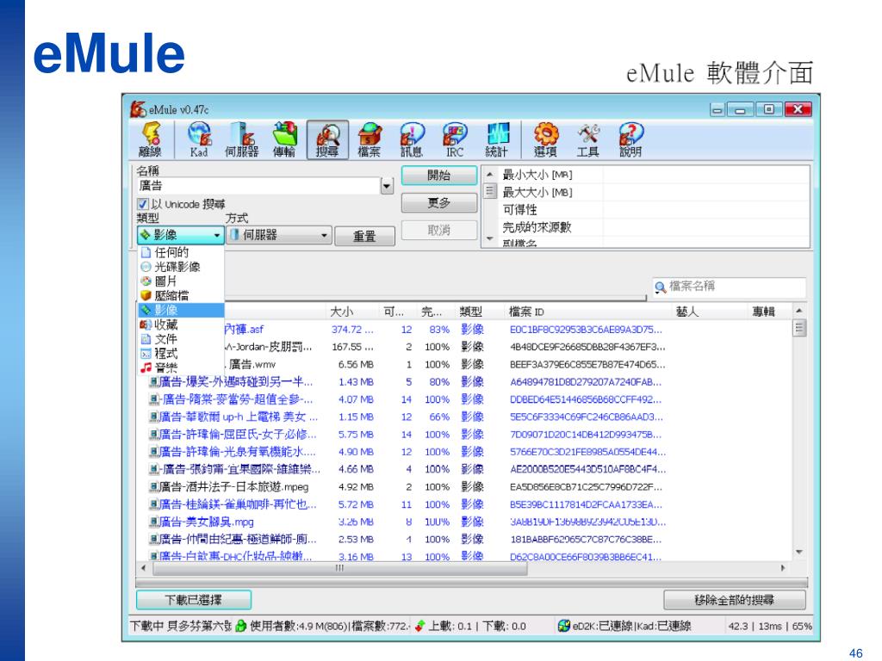Open the 方式 伺服器 method dropdown
882x661 pixels.
[x=278, y=235]
